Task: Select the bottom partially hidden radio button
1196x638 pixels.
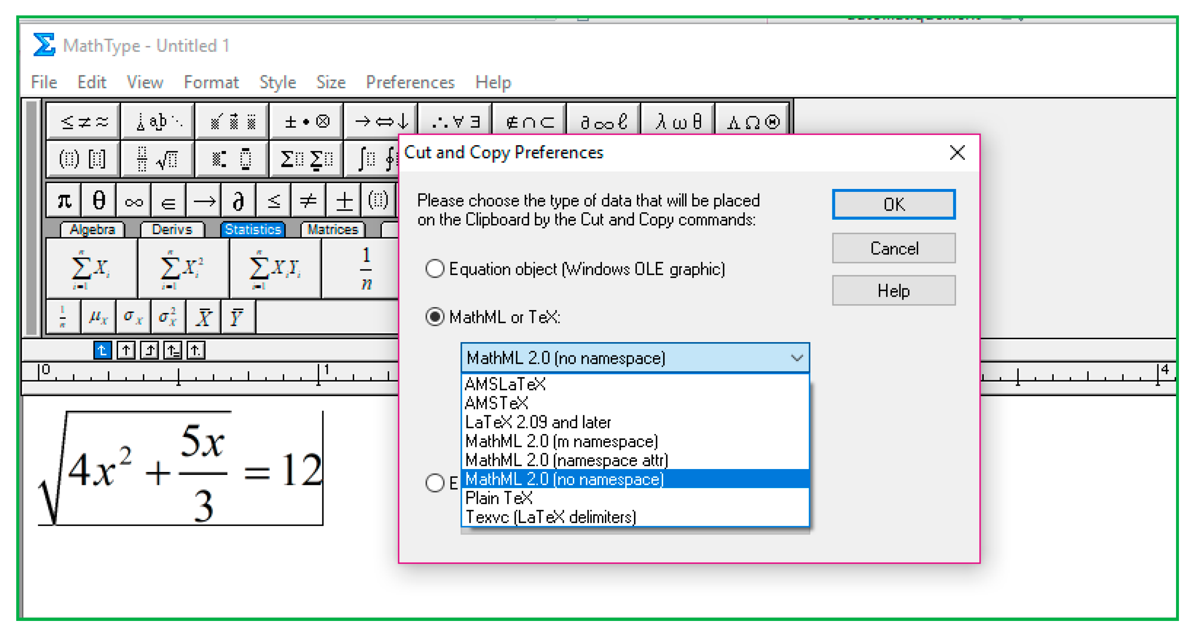Action: [435, 482]
